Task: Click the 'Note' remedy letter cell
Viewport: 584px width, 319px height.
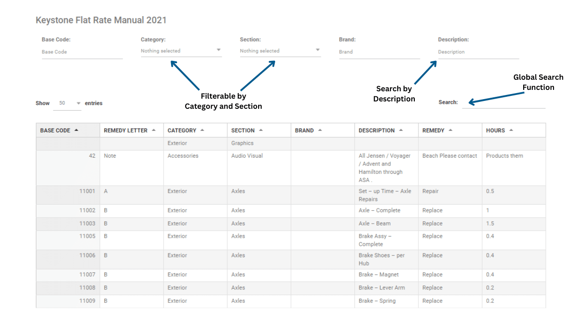Action: [x=131, y=168]
